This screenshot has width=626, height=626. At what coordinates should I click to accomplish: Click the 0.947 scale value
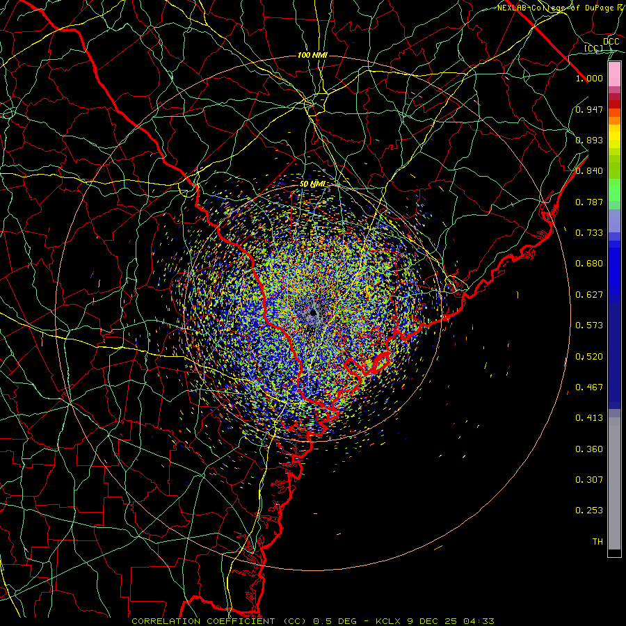(x=589, y=109)
